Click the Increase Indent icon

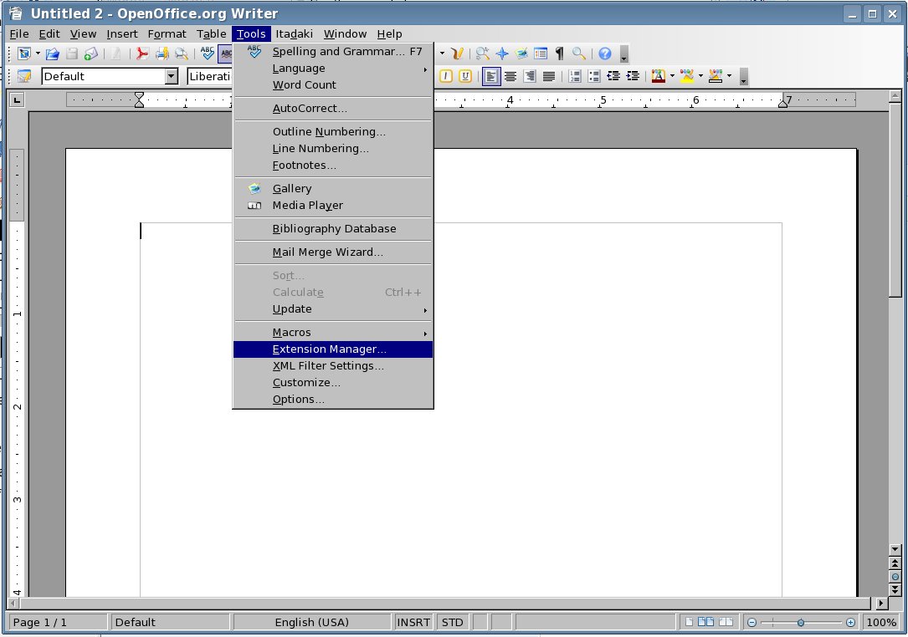point(633,76)
